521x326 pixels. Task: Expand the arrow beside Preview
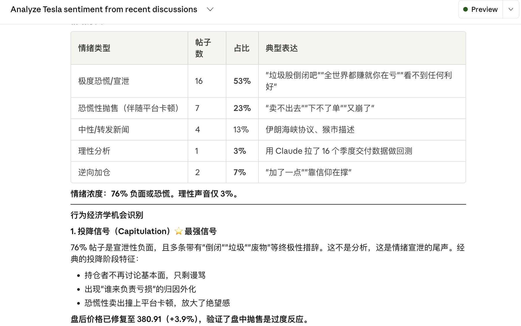[511, 10]
